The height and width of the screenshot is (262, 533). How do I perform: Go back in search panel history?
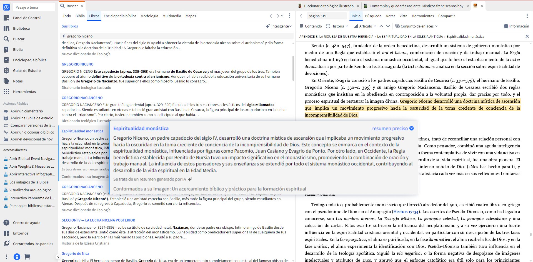271,16
